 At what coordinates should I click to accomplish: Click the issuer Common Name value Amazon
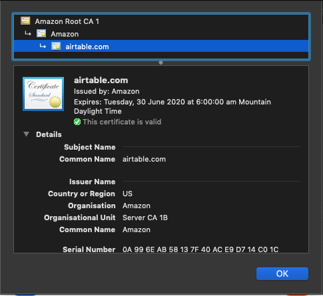(x=137, y=229)
